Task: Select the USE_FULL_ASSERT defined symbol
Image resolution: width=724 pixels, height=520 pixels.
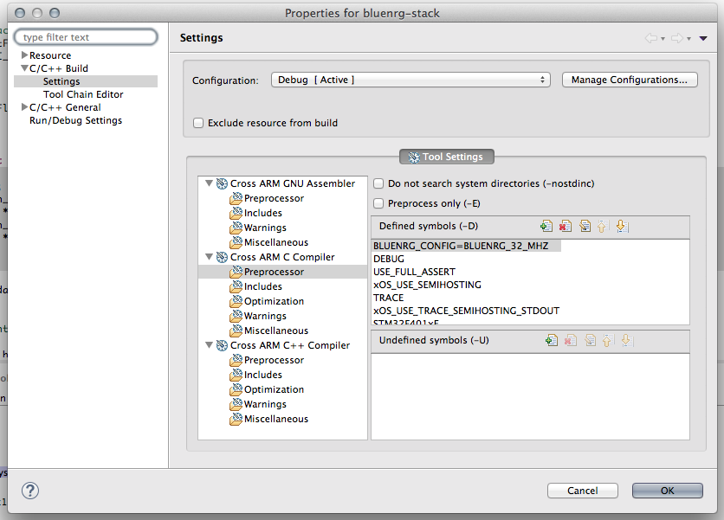Action: point(414,272)
